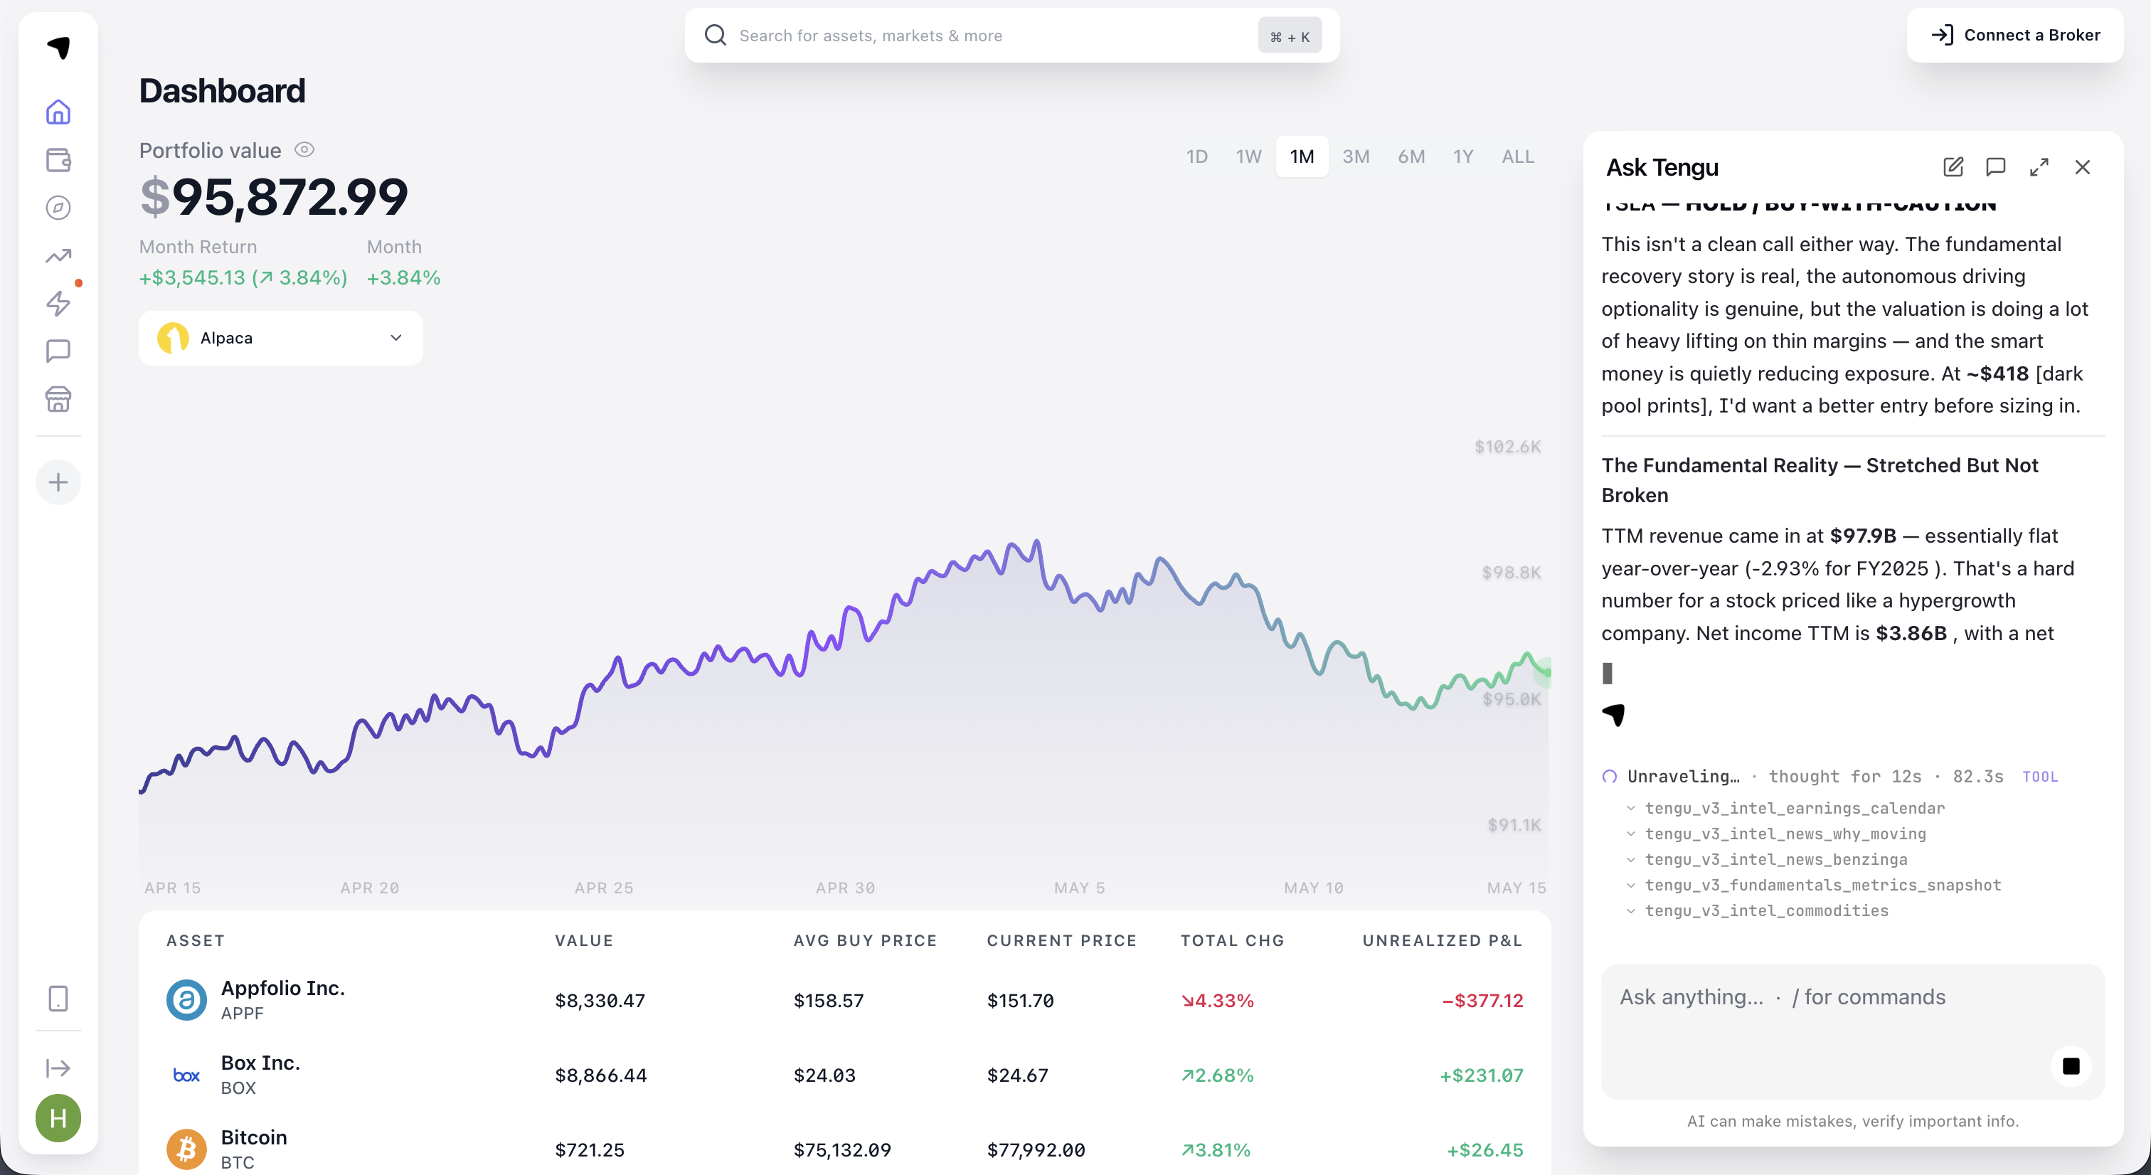This screenshot has width=2151, height=1175.
Task: Expand tengu_v3_intel_earnings_calendar tool call
Action: [x=1785, y=809]
